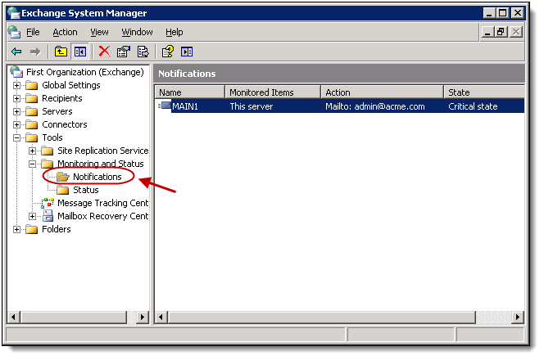
Task: Expand the Folders node
Action: coord(16,229)
